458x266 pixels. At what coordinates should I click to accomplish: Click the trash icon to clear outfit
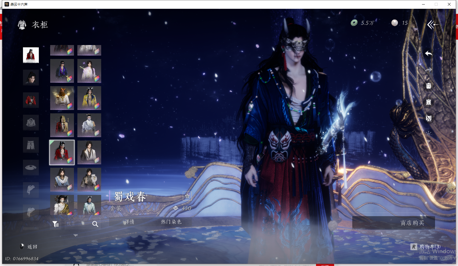coord(429,86)
